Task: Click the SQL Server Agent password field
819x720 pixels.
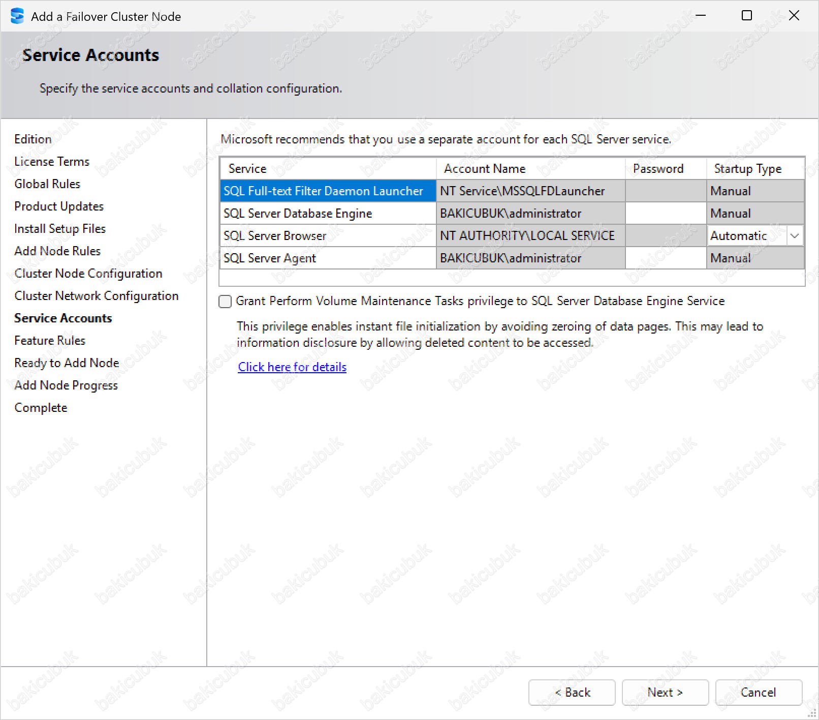Action: click(666, 258)
